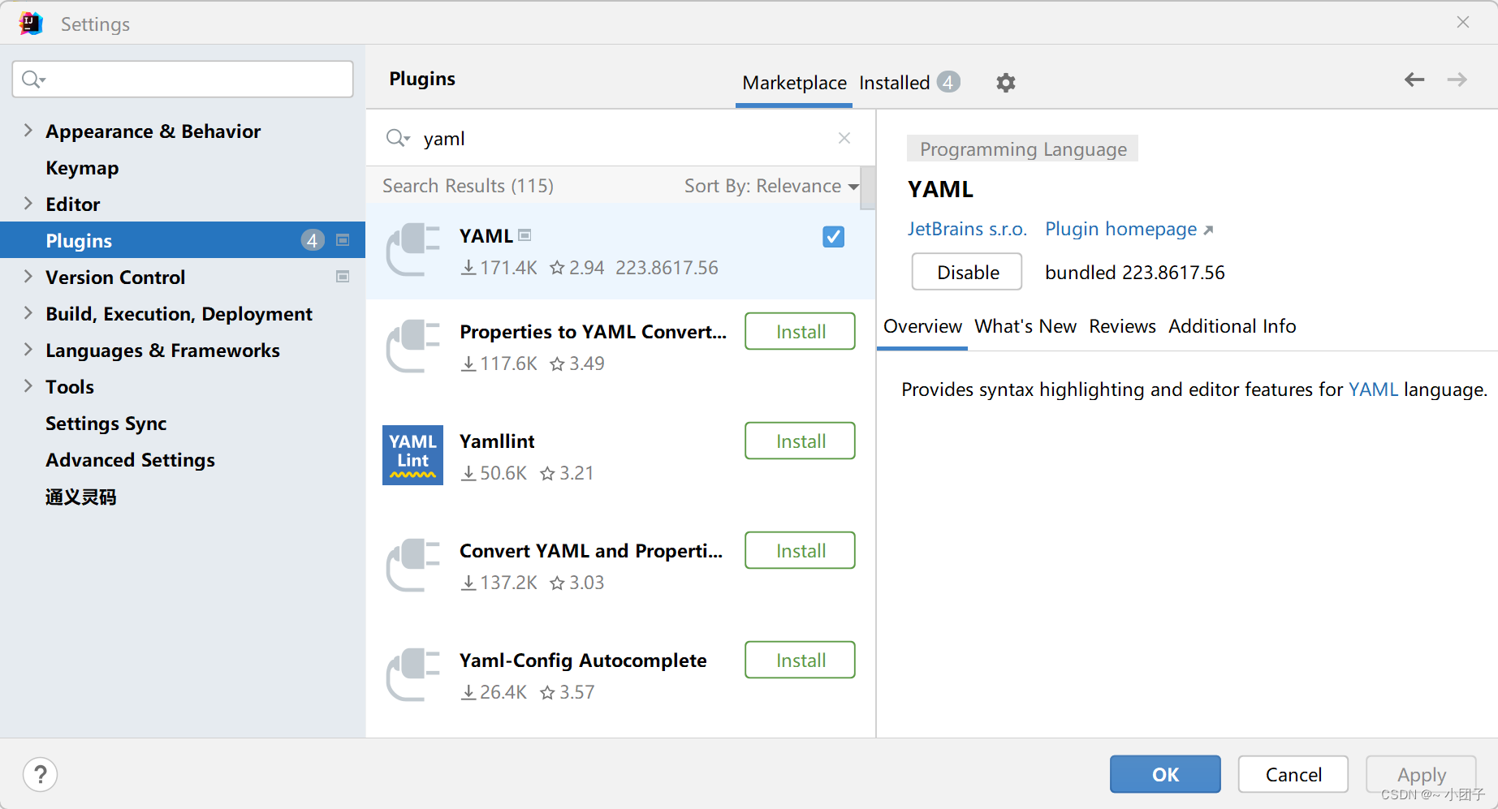Cancel the Settings dialog
1498x809 pixels.
pyautogui.click(x=1293, y=774)
